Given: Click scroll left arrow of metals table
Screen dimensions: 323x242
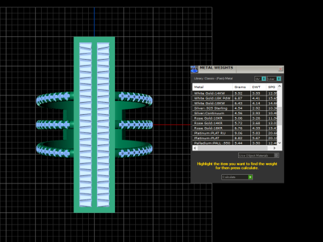Looking at the screenshot, I should 195,148.
